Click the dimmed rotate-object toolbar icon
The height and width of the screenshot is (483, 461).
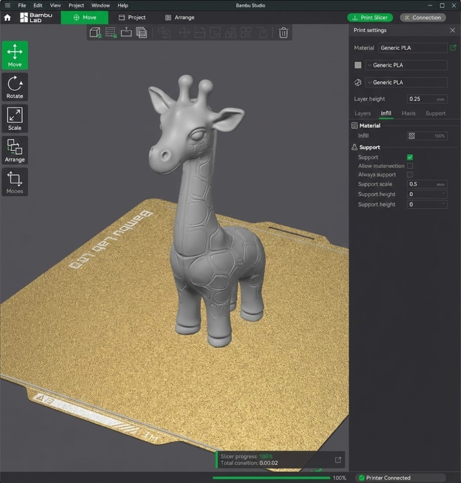pos(164,33)
